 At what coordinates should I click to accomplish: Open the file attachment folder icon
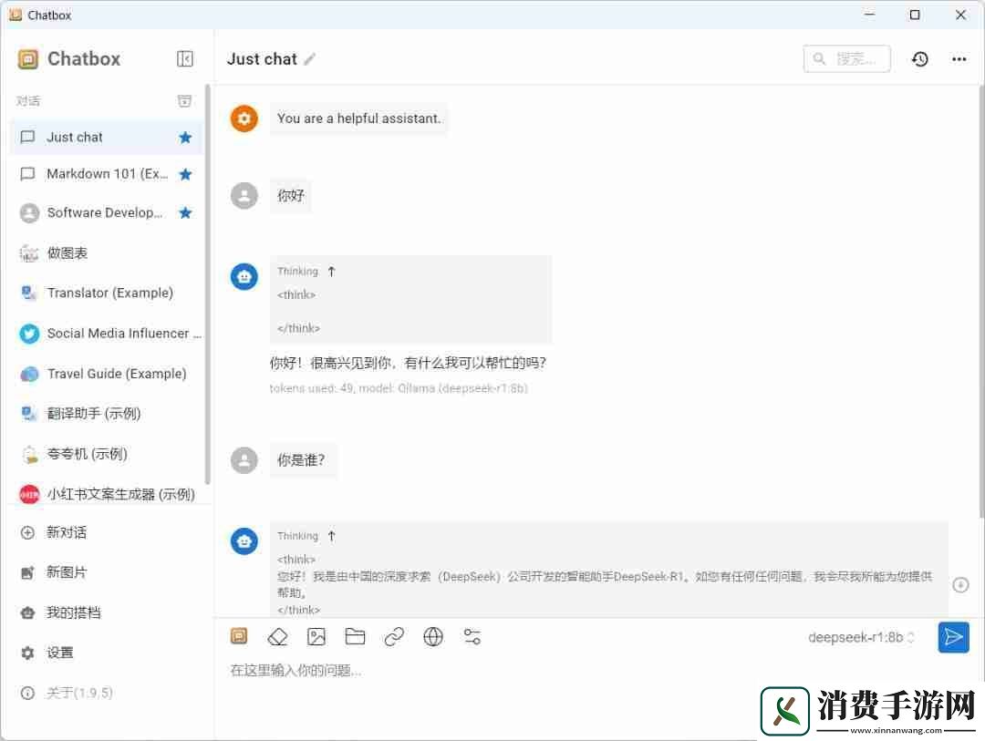pyautogui.click(x=355, y=636)
